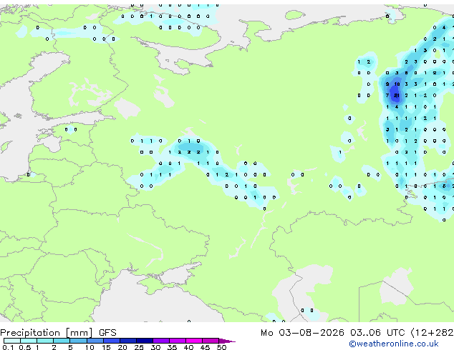Click the "03..06 UTC" time label

377,333
